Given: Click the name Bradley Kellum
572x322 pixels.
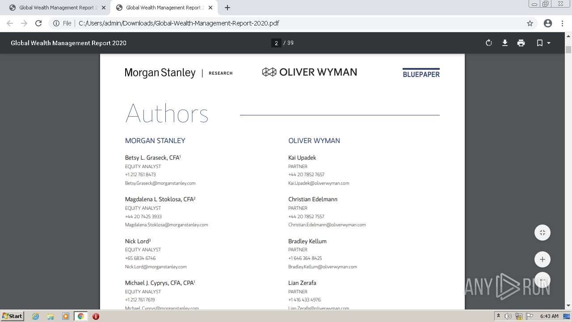Looking at the screenshot, I should click(x=307, y=241).
